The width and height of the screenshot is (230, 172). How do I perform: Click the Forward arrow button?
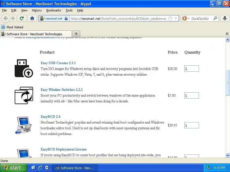[x=13, y=18]
